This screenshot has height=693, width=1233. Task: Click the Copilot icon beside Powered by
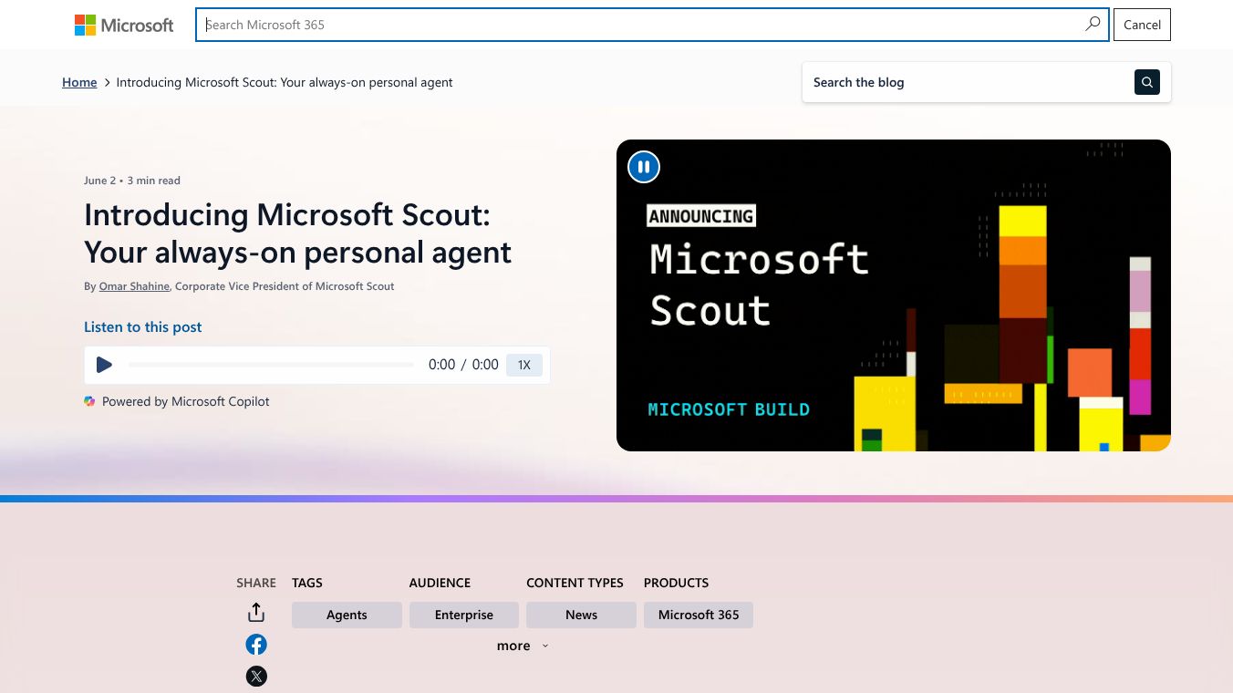pyautogui.click(x=89, y=401)
